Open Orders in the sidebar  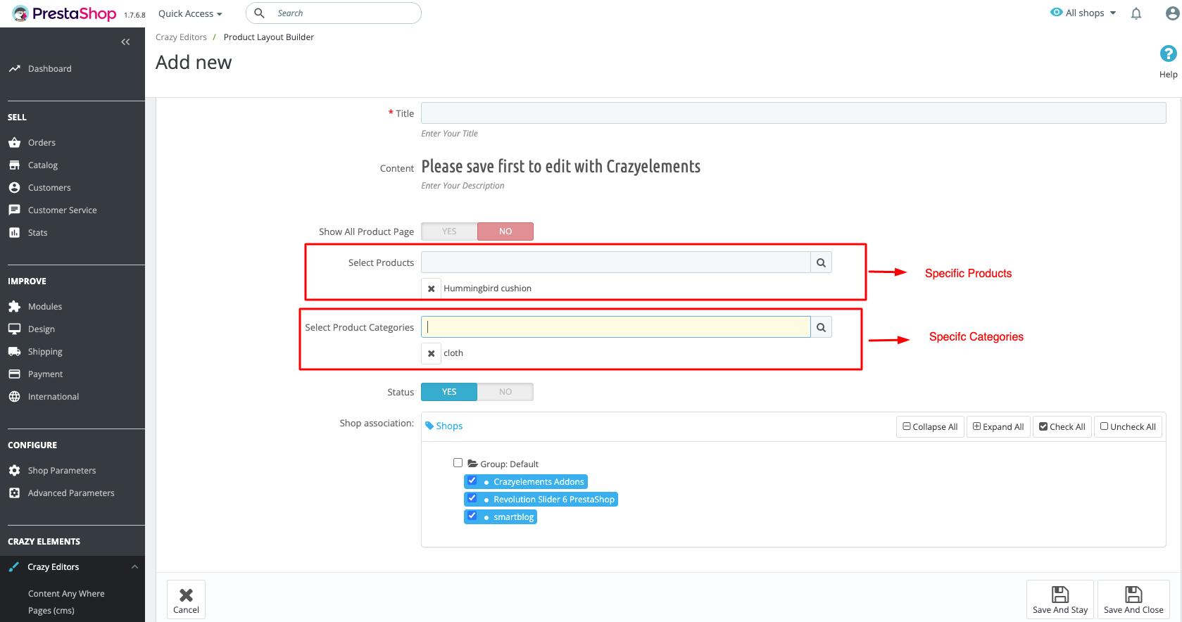pyautogui.click(x=42, y=143)
